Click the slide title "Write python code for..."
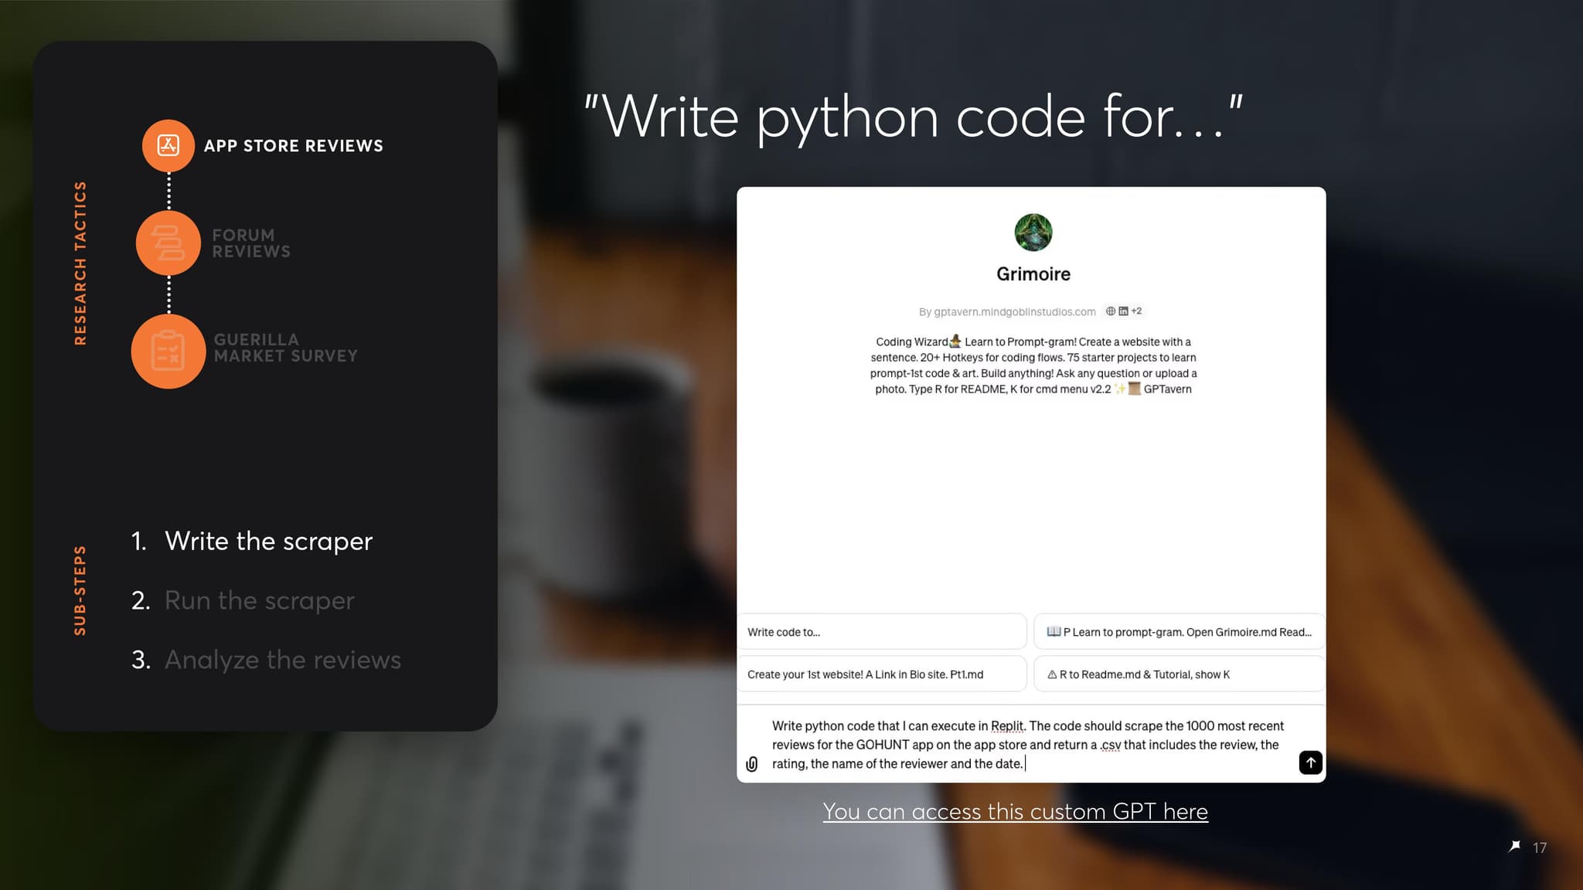Screen dimensions: 1583x890 coord(913,117)
